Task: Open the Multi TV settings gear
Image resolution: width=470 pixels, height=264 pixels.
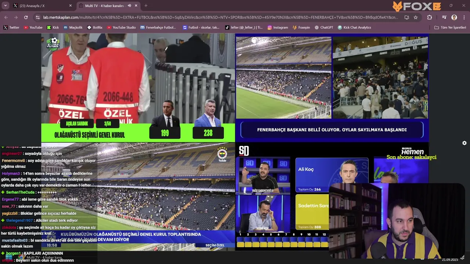Action: tap(464, 143)
